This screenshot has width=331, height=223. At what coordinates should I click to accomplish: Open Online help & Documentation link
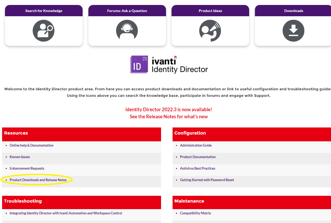[x=32, y=145]
